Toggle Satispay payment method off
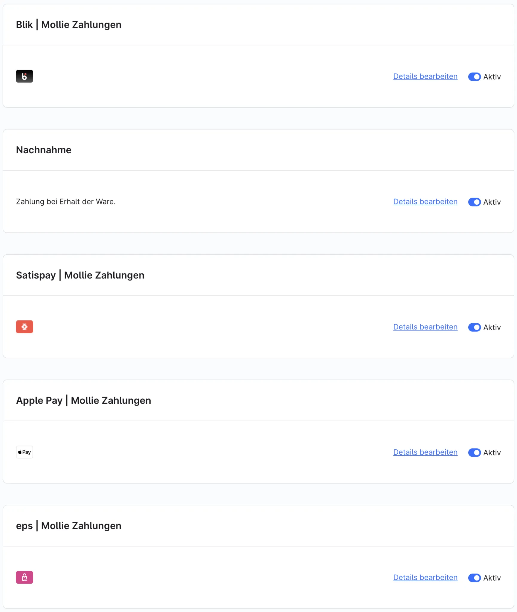The image size is (517, 612). click(474, 327)
